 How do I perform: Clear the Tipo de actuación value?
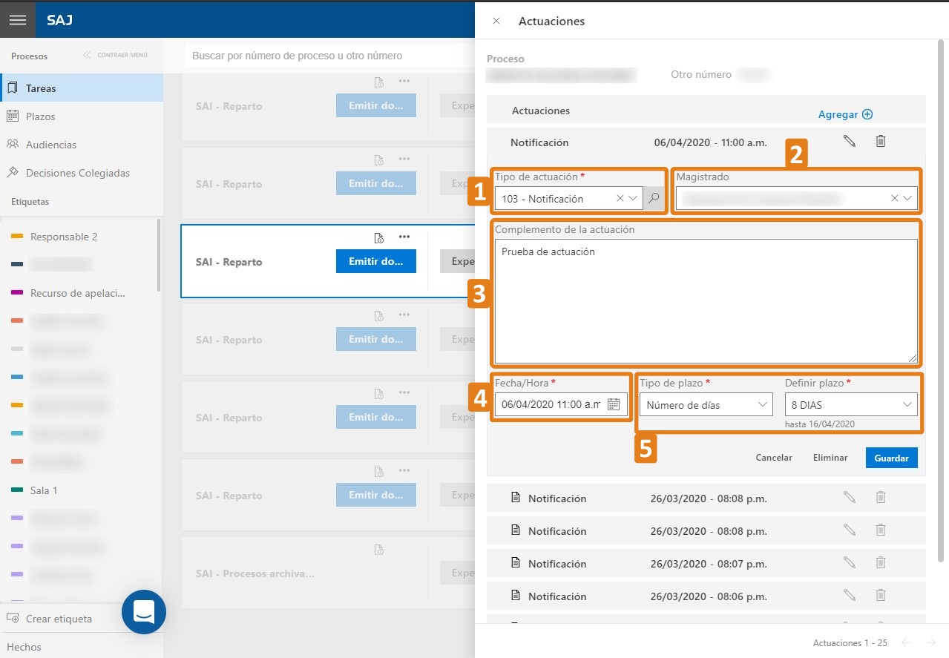click(x=620, y=198)
